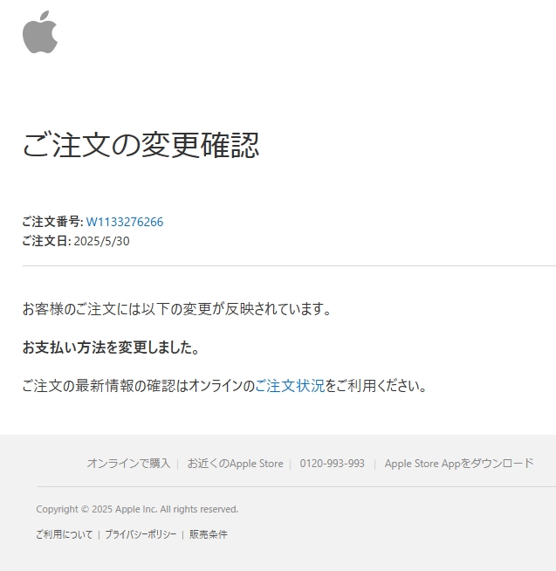Screen dimensions: 556x571
Task: Click the divider line below order date
Action: 289,265
